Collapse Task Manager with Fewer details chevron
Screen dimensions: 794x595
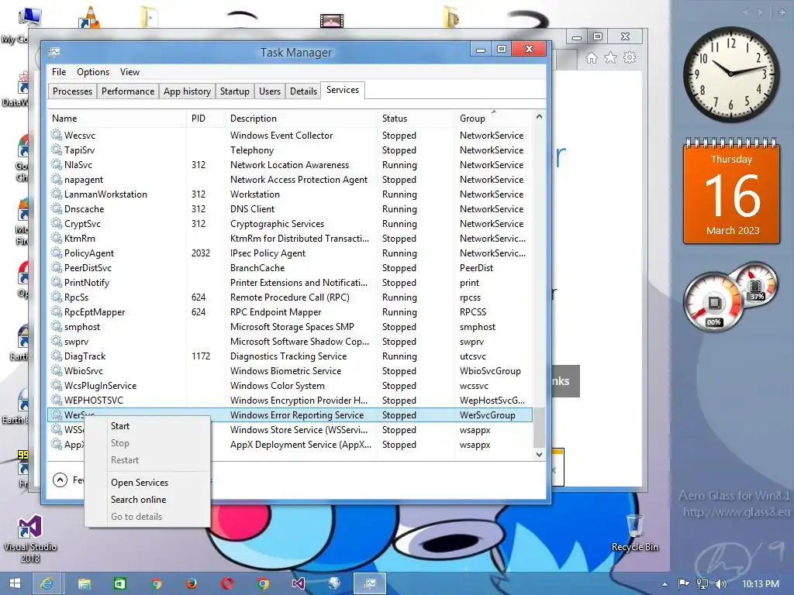pyautogui.click(x=60, y=480)
